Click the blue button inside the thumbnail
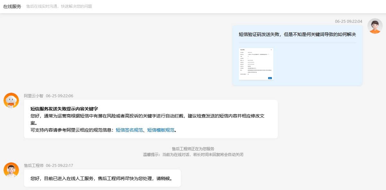Viewport: 386px width, 190px height. (x=270, y=78)
